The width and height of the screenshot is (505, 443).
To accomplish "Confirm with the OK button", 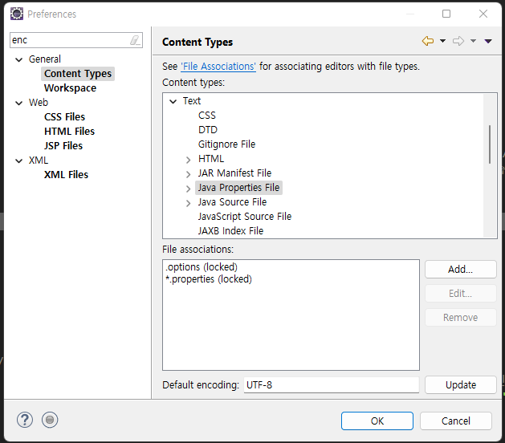I will pyautogui.click(x=377, y=421).
